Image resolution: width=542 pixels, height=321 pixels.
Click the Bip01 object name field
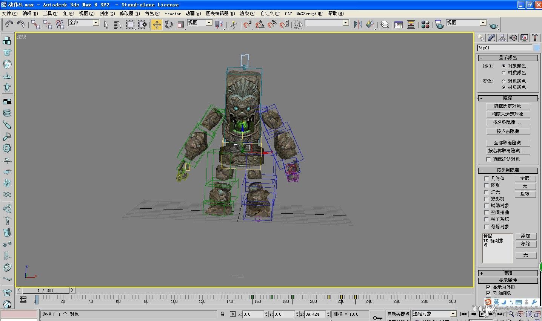pos(505,48)
